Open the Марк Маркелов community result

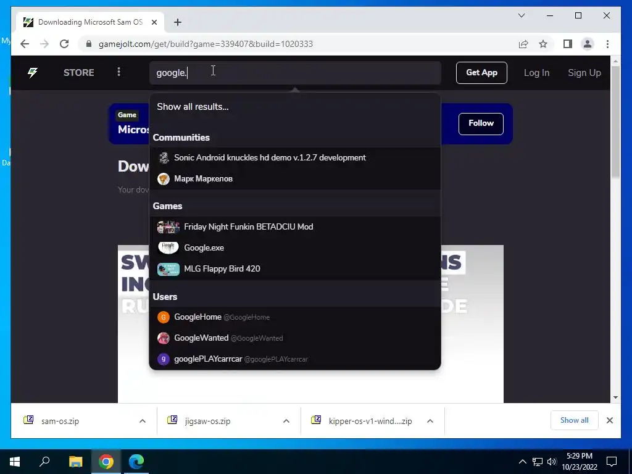tap(295, 178)
